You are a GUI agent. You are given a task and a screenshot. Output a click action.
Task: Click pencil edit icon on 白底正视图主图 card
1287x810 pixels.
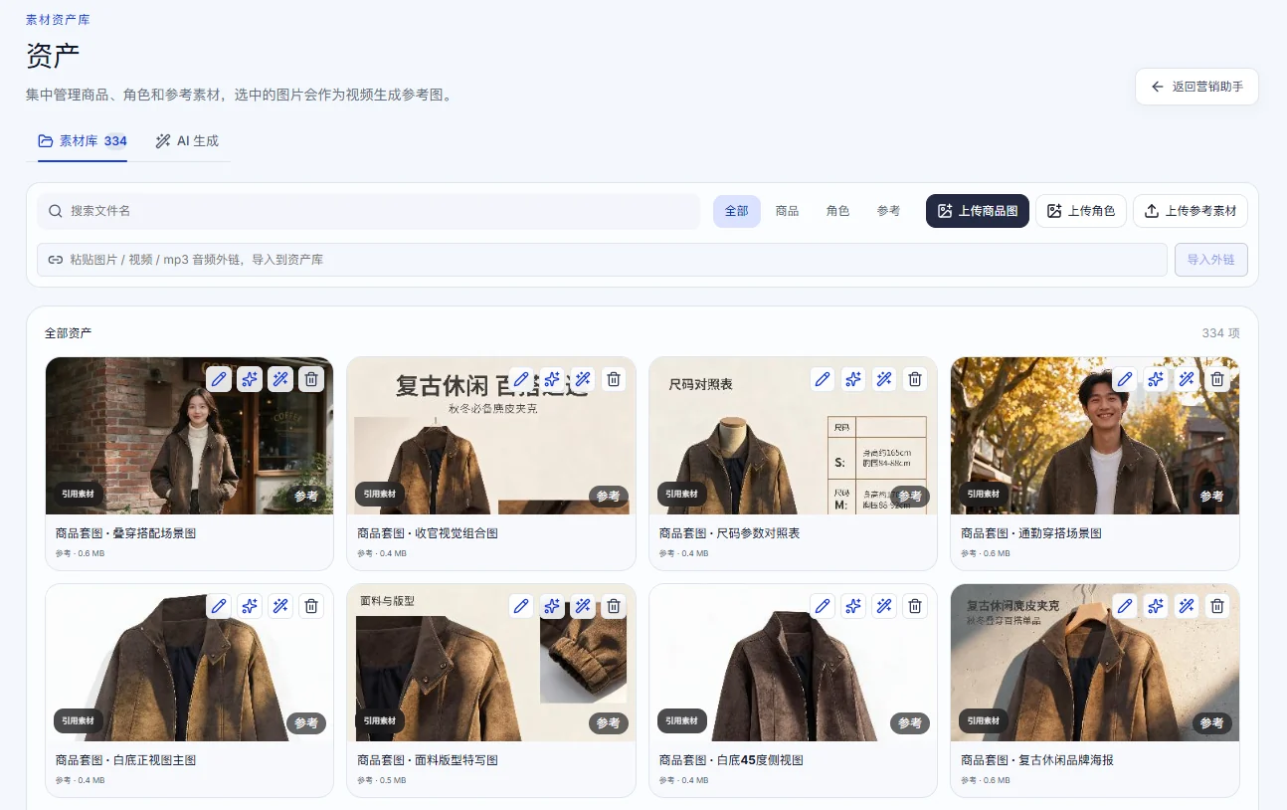tap(219, 606)
